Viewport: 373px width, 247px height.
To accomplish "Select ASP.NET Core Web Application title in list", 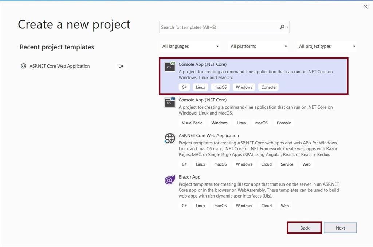I will coord(209,136).
